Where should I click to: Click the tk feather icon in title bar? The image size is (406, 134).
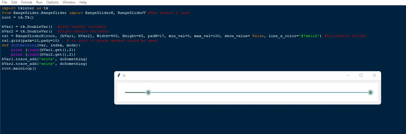pyautogui.click(x=119, y=75)
